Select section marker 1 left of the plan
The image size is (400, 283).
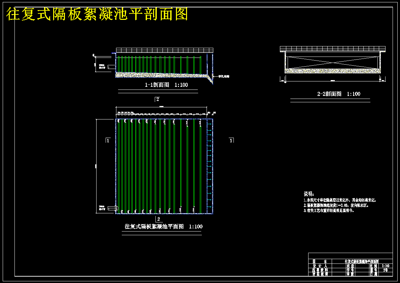(108, 140)
